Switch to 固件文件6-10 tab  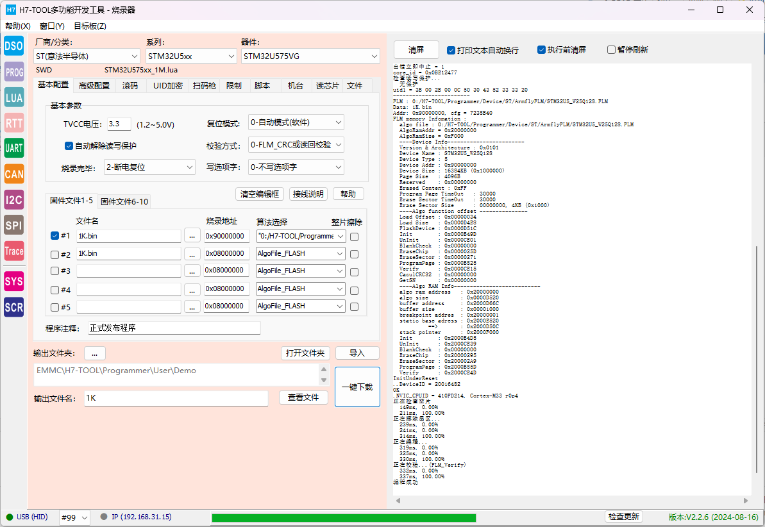(124, 201)
